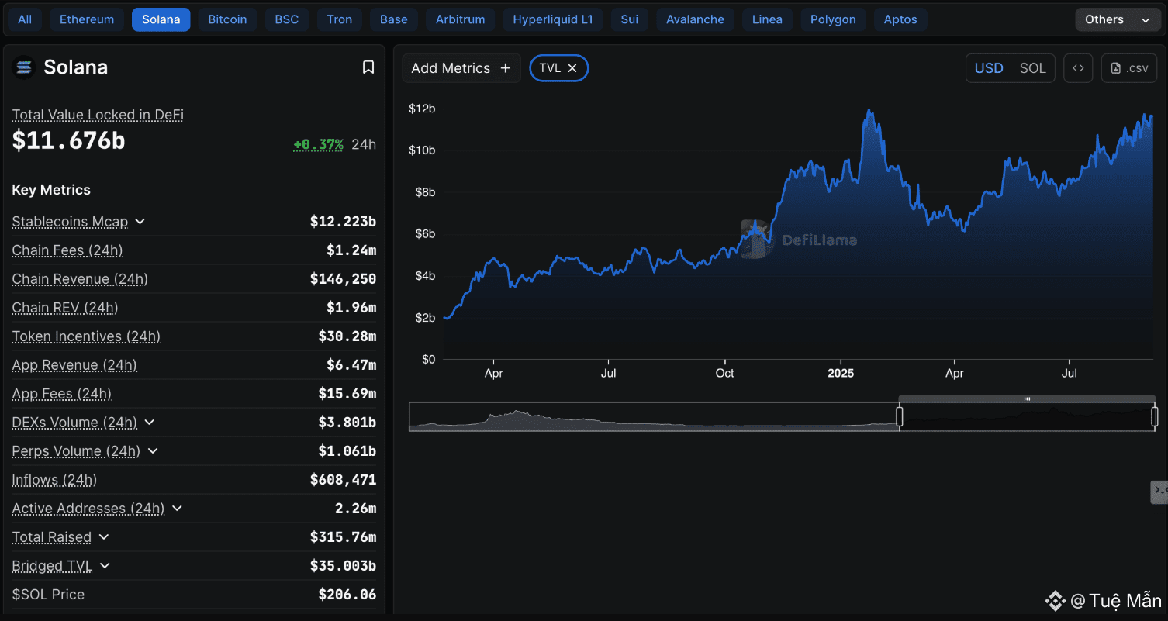The image size is (1168, 621).
Task: Remove the TVL metric chip
Action: coord(572,68)
